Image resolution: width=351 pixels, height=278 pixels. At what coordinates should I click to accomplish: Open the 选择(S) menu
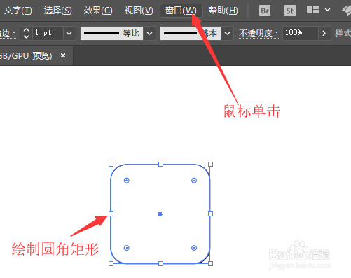click(x=58, y=11)
